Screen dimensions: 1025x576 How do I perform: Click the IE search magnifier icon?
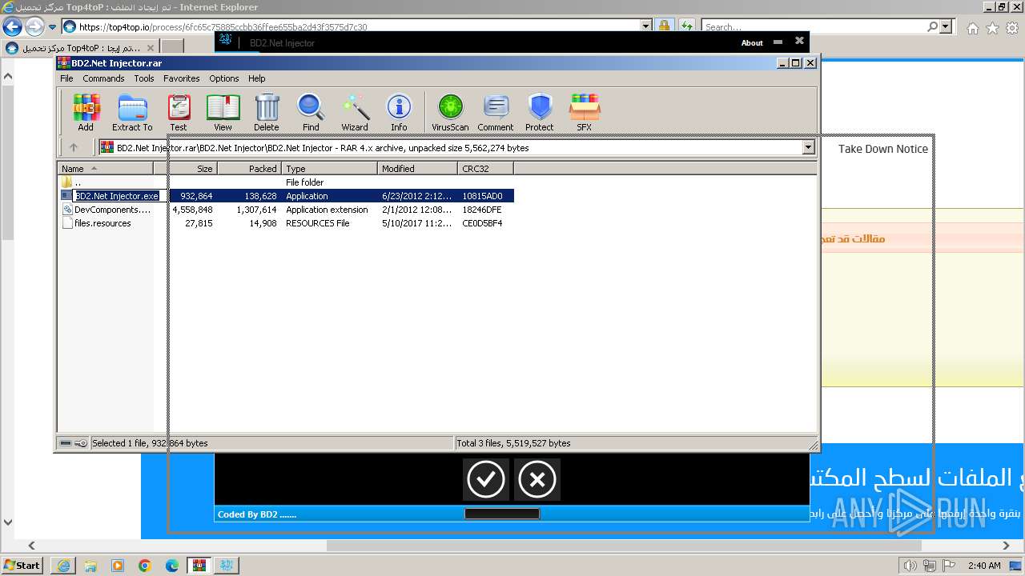click(932, 26)
